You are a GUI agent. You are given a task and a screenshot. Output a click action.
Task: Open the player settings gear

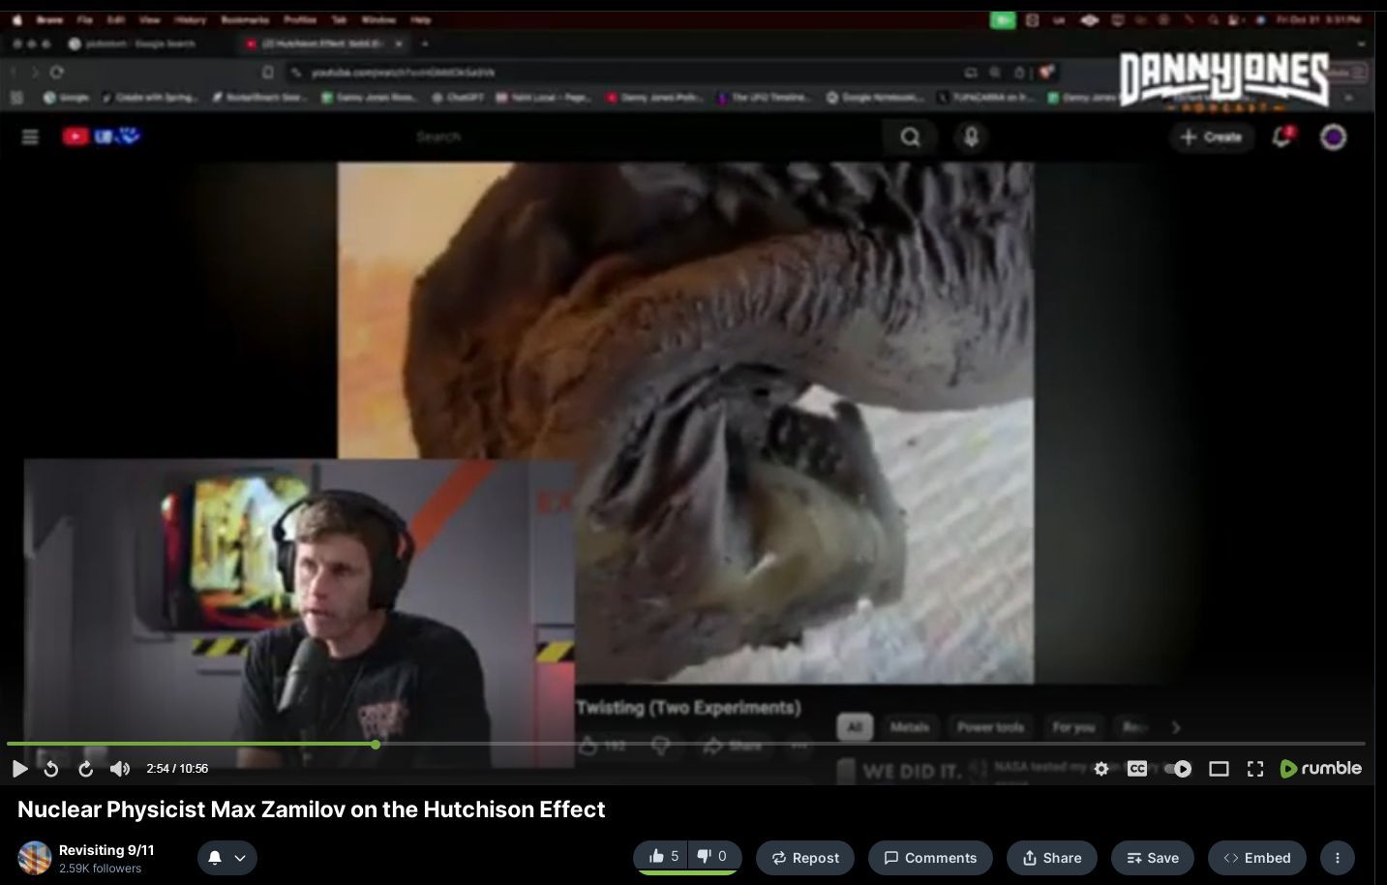(x=1101, y=769)
